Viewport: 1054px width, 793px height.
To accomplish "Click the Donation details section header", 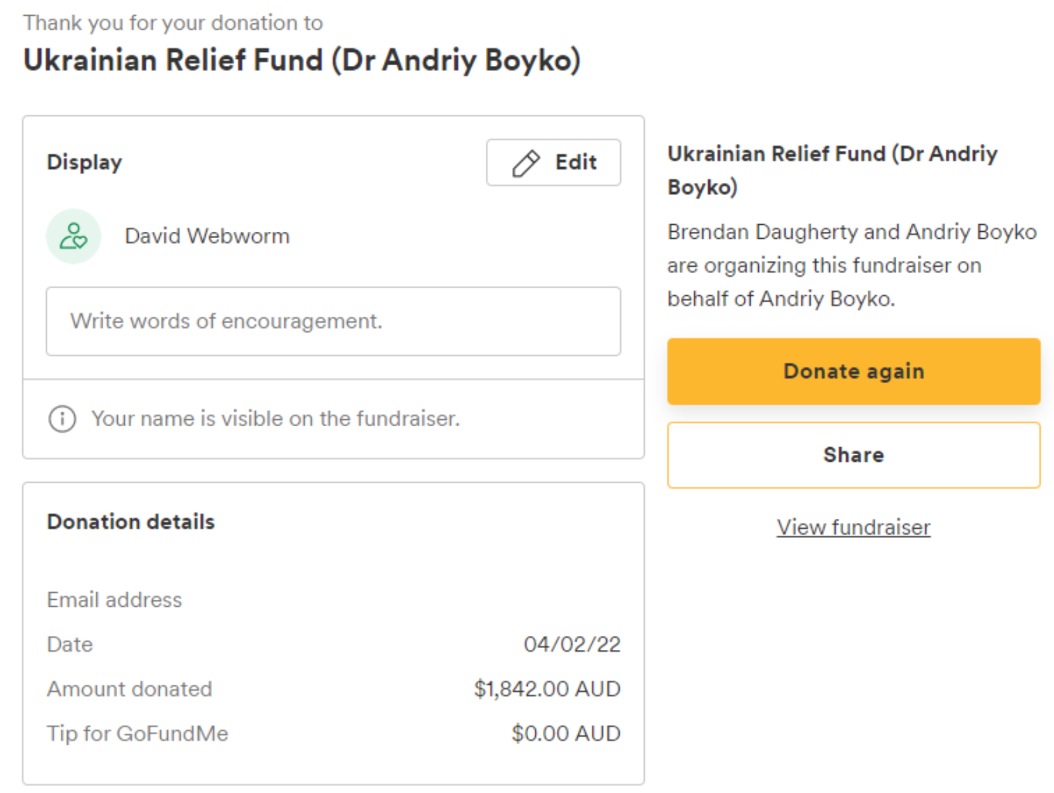I will [130, 522].
